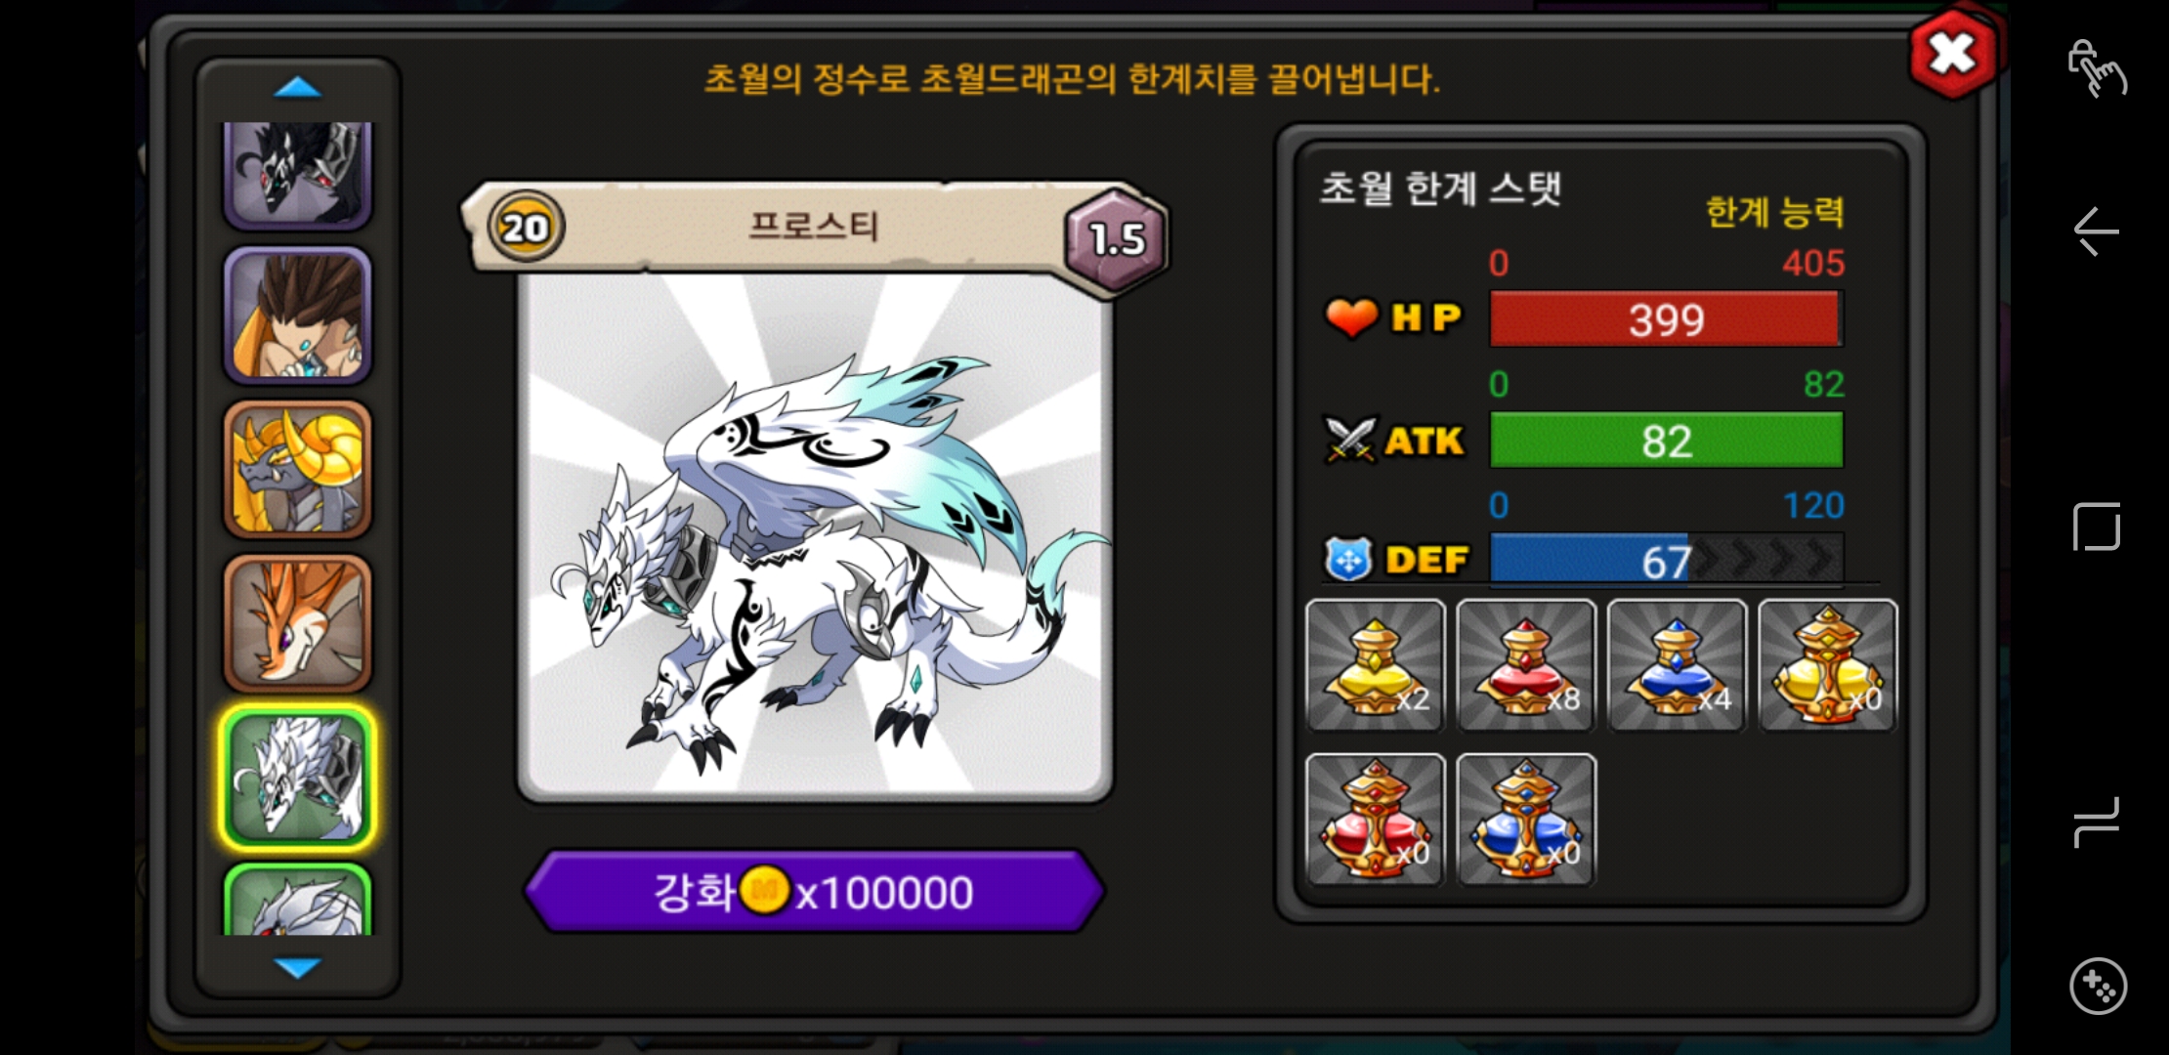Click the 강화 x100000 enhance button

pyautogui.click(x=814, y=892)
